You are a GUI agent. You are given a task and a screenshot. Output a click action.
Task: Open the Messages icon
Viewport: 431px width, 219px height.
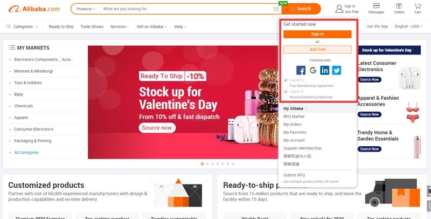click(376, 6)
